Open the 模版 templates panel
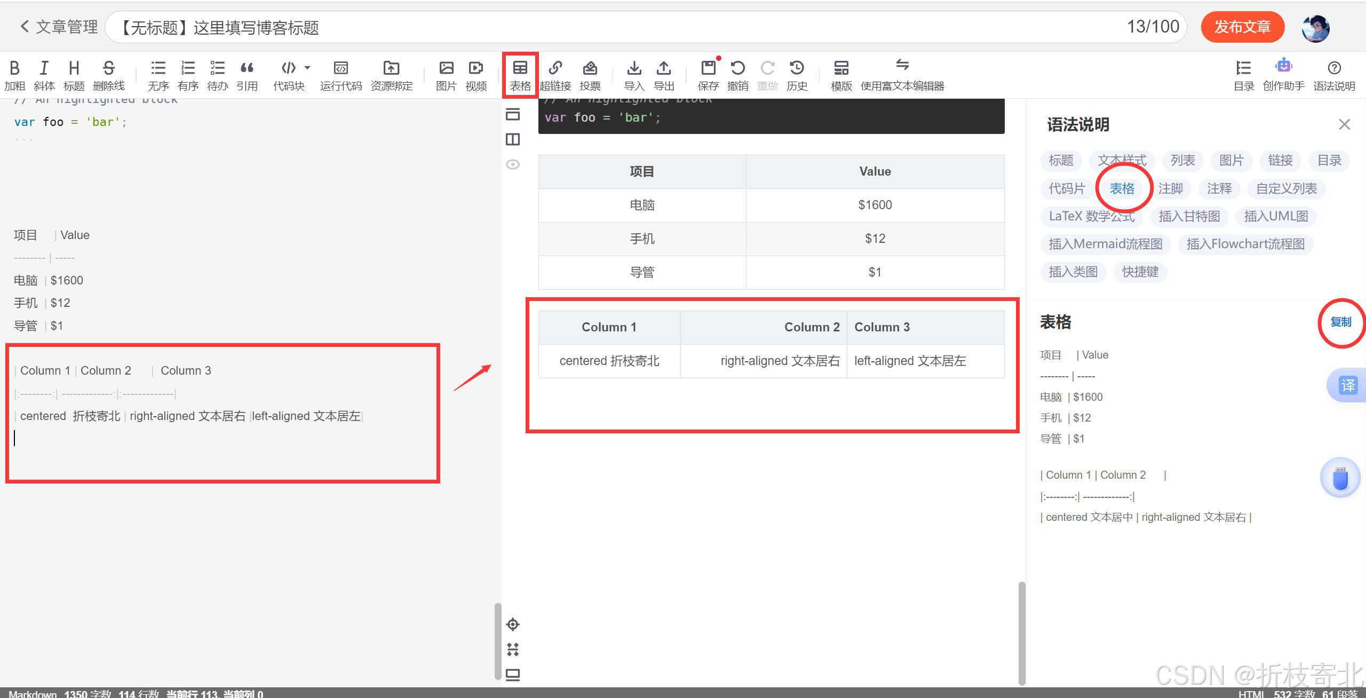This screenshot has height=698, width=1366. click(x=841, y=75)
